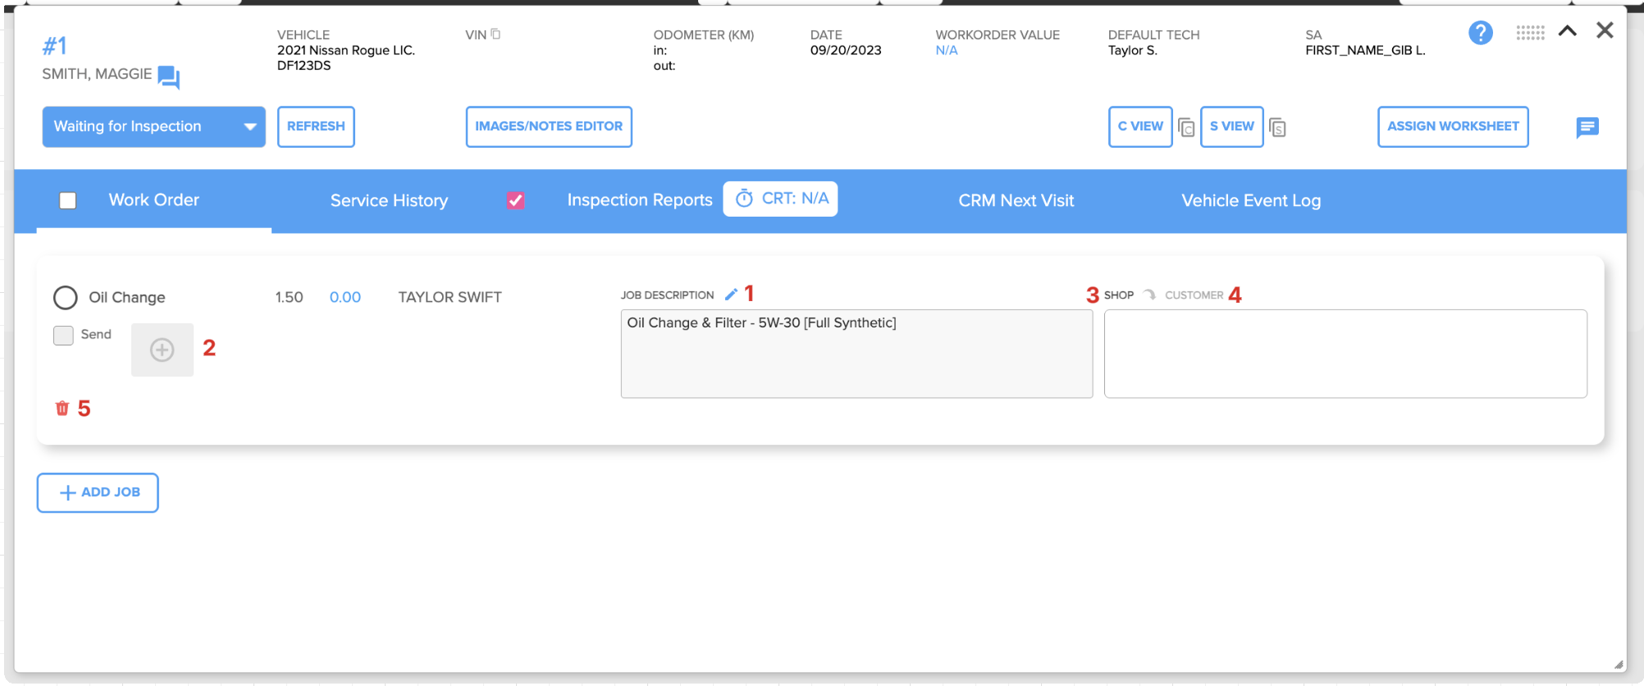Viewport: 1644px width, 686px height.
Task: Click into the Customer notes text box
Action: point(1345,354)
